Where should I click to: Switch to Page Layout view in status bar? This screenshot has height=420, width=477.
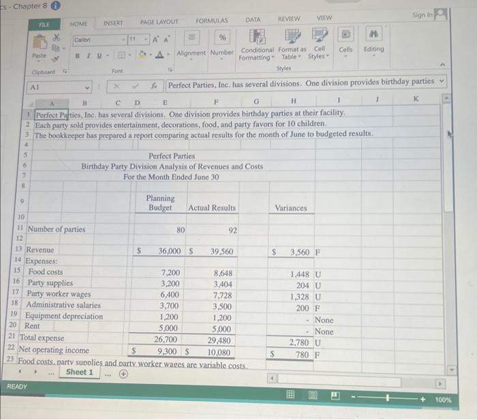(x=313, y=395)
